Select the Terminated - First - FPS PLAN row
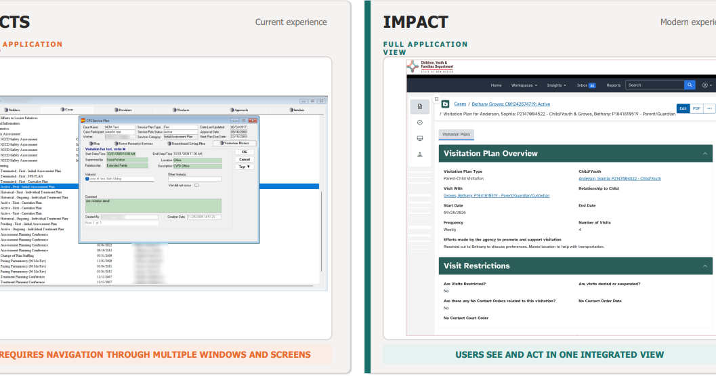The width and height of the screenshot is (716, 376). point(22,176)
